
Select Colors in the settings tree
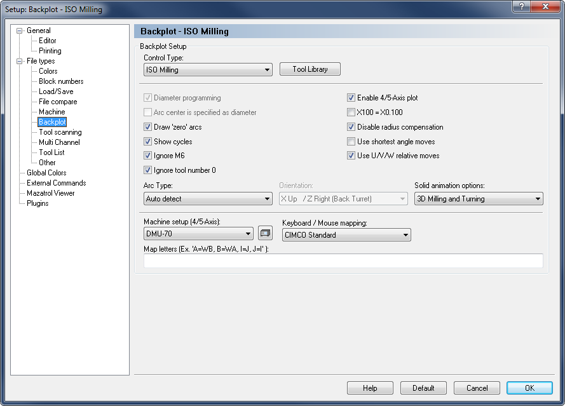tap(48, 71)
